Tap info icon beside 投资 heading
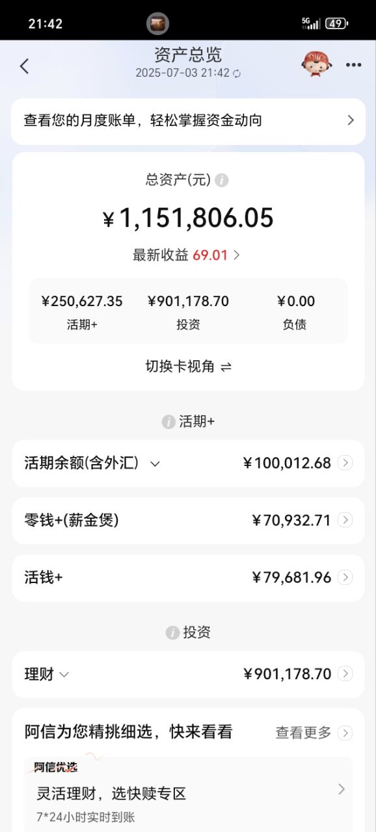Viewport: 376px width, 832px height. click(x=172, y=632)
